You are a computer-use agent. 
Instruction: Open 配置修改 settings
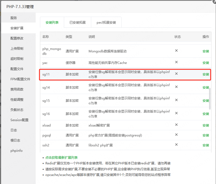point(16,38)
